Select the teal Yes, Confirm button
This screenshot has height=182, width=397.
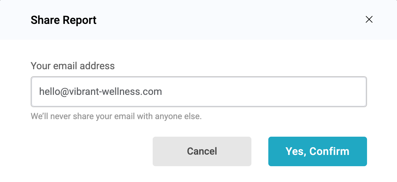pyautogui.click(x=317, y=151)
